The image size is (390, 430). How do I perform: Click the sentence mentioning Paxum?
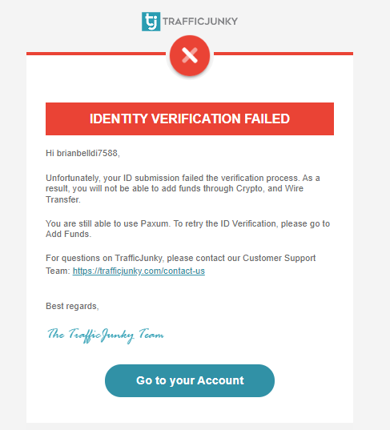tap(187, 229)
